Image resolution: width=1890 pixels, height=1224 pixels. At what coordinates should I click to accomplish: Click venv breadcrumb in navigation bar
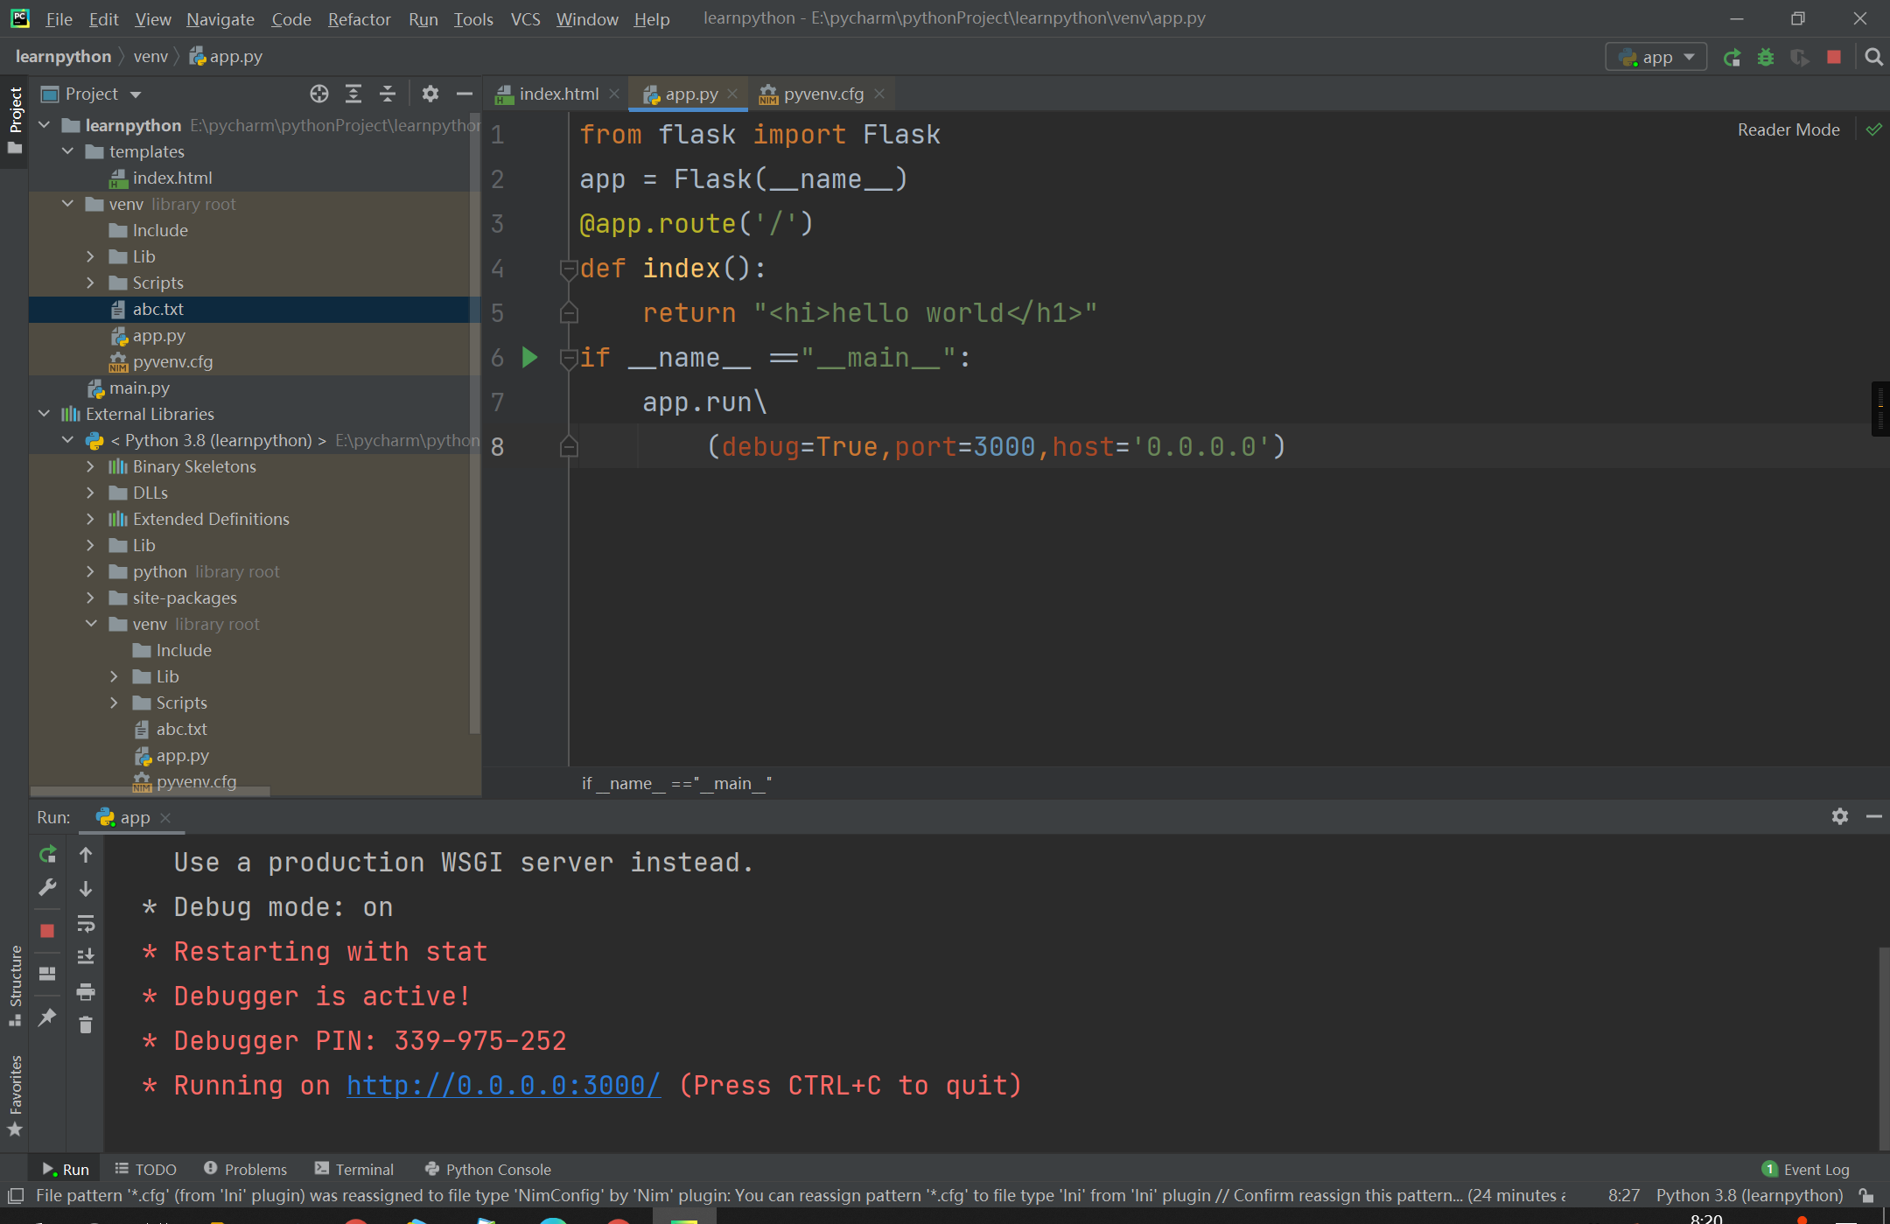coord(150,57)
